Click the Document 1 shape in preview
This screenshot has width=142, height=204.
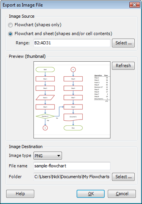pyautogui.click(x=73, y=117)
